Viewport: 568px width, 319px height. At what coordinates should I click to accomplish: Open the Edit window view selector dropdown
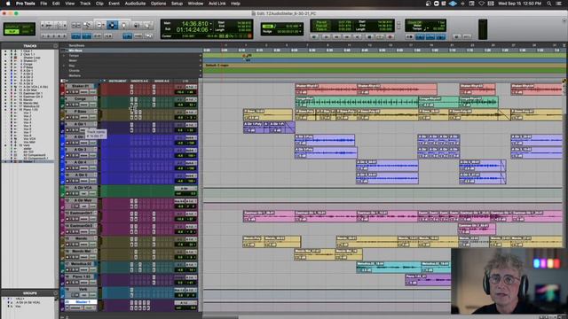64,81
